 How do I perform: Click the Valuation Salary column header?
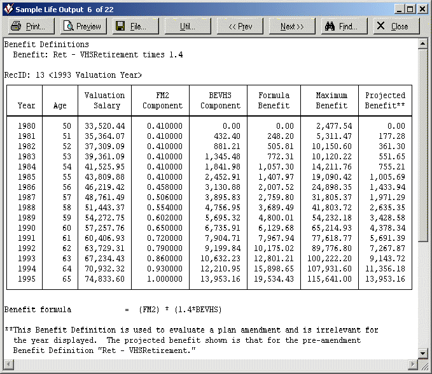104,101
